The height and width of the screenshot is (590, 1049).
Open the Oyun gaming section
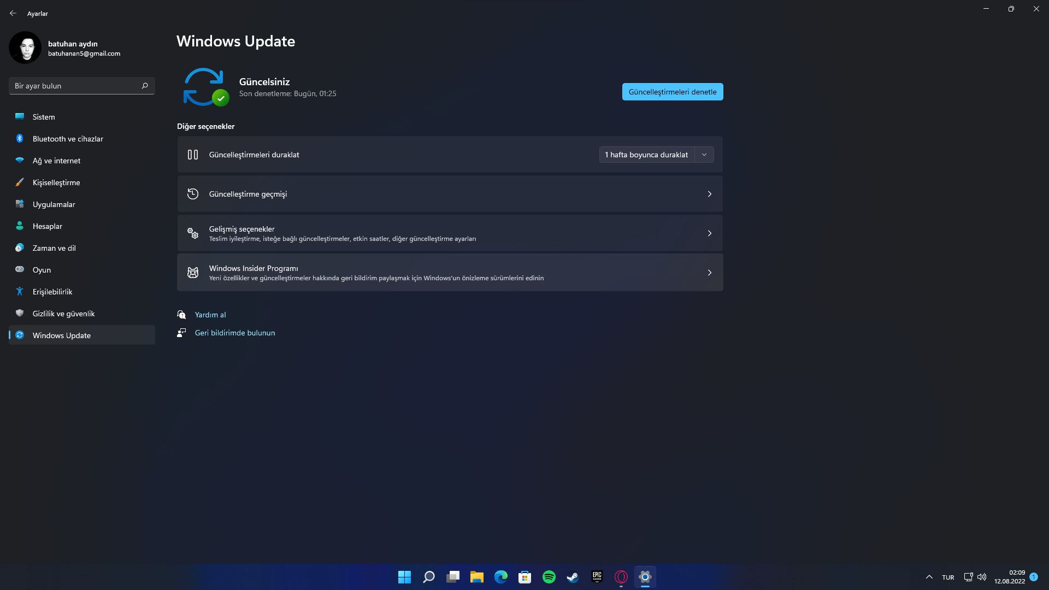42,270
